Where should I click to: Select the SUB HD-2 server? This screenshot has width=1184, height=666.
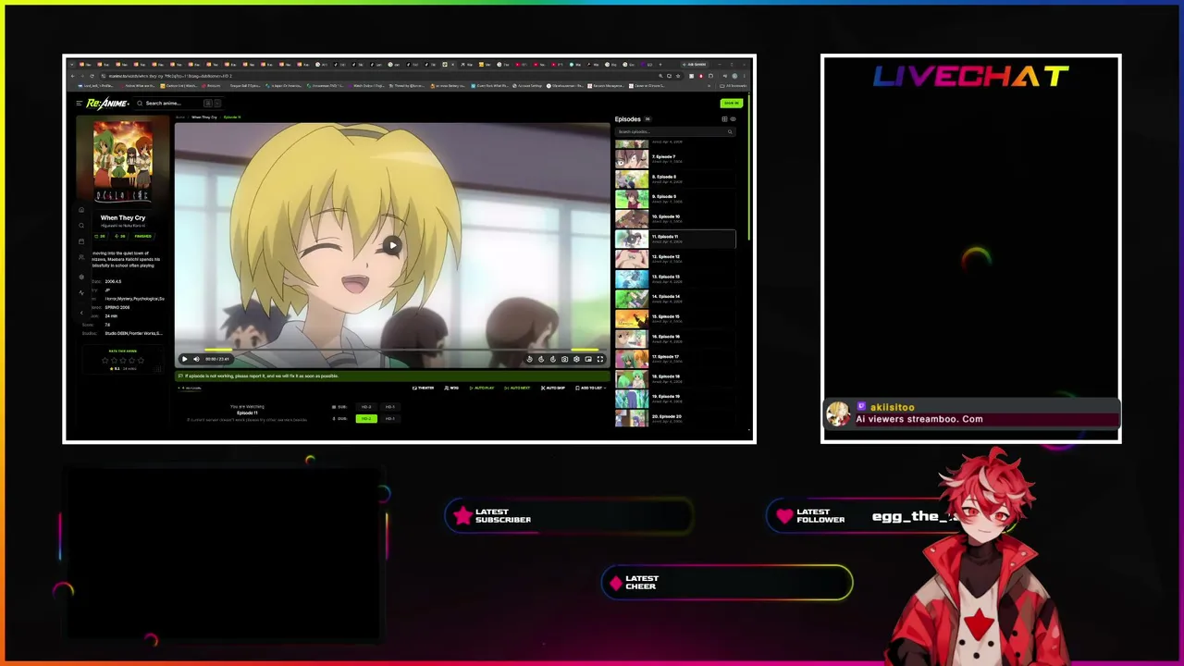[366, 407]
